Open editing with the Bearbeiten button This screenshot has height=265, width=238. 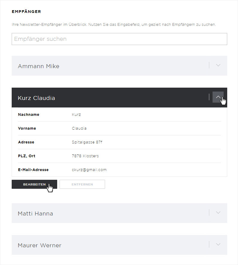(34, 184)
